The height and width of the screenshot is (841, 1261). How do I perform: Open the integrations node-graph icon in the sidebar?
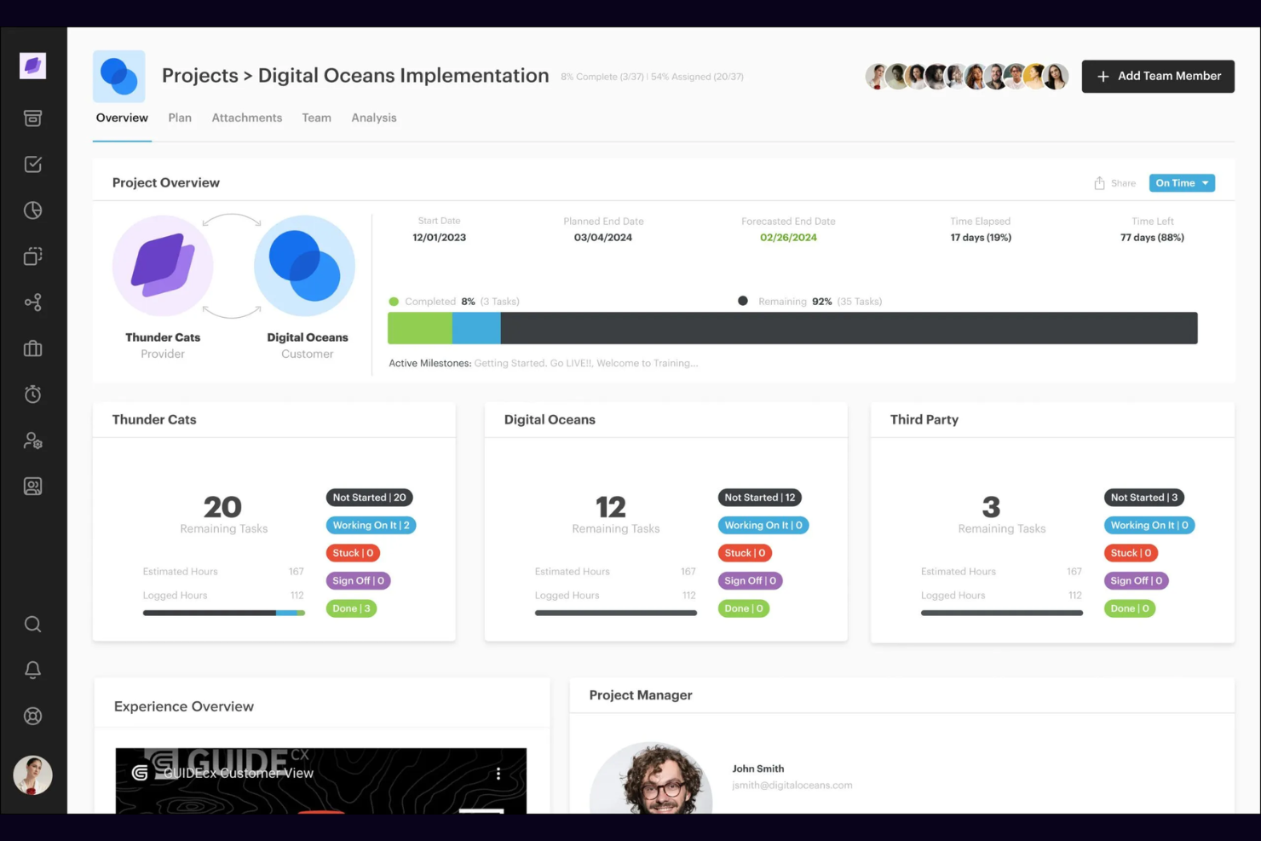[32, 302]
